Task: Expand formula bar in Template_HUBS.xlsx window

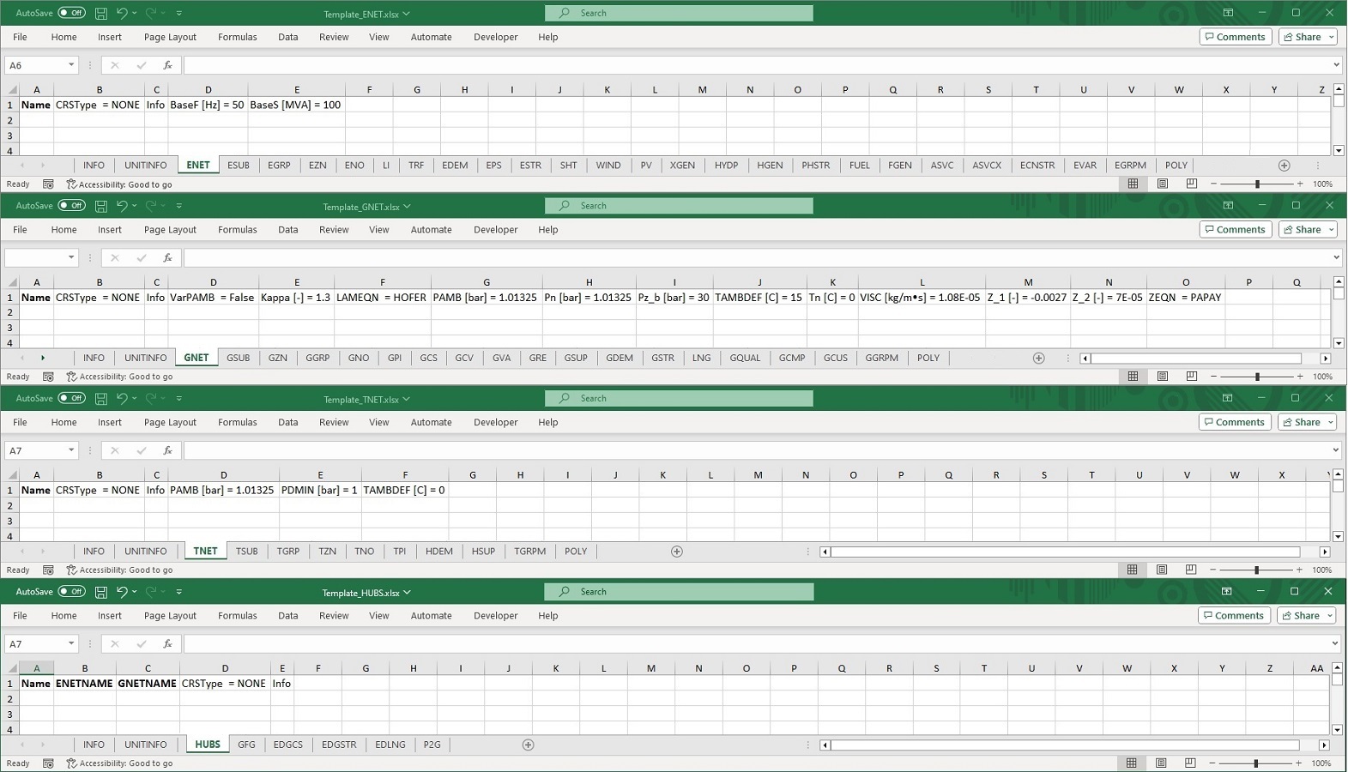Action: 1336,643
